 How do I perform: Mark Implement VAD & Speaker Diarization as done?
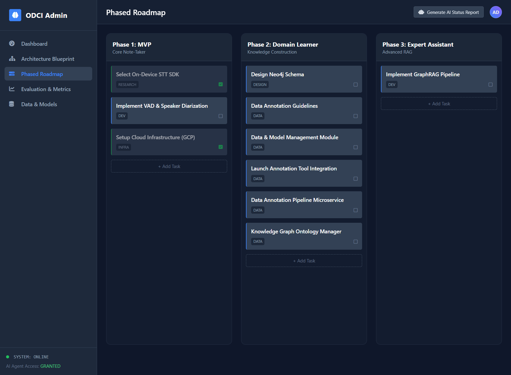220,116
